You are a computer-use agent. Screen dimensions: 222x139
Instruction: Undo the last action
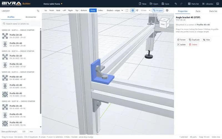click(x=176, y=4)
